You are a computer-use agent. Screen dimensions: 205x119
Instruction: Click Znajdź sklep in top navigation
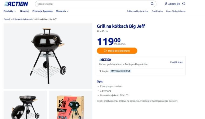tap(157, 11)
